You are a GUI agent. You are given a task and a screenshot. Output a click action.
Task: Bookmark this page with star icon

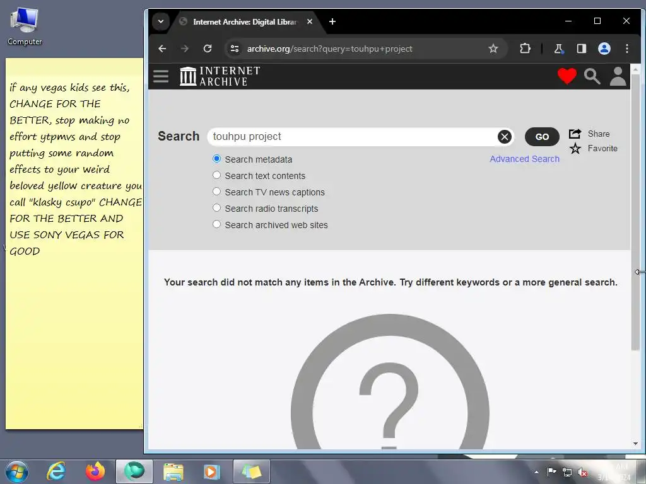[x=493, y=49]
